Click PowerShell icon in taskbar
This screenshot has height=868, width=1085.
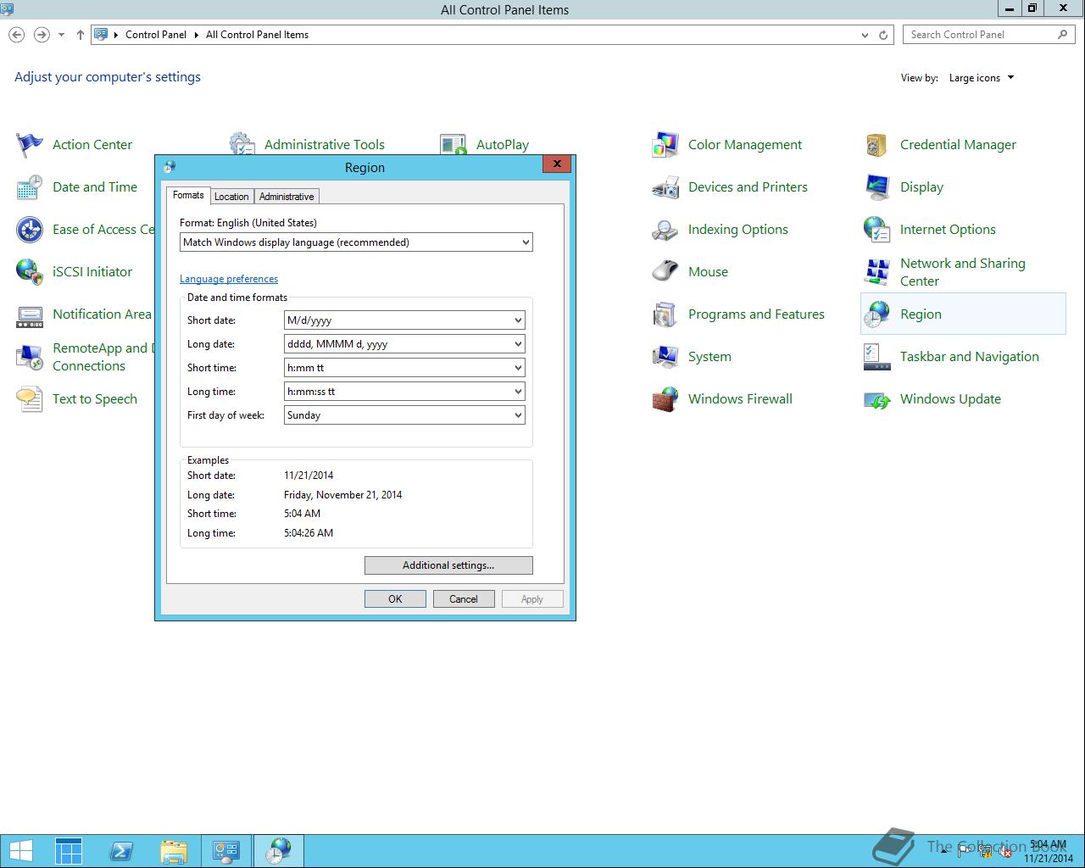click(x=121, y=851)
